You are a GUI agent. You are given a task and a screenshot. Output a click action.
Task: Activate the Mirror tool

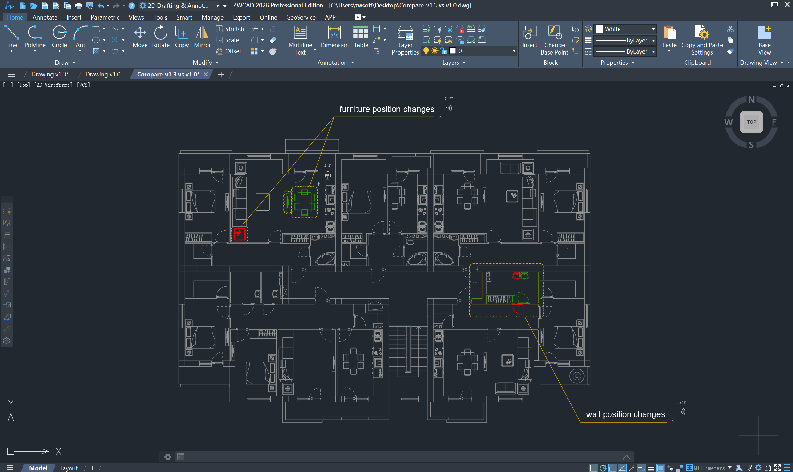(x=202, y=37)
